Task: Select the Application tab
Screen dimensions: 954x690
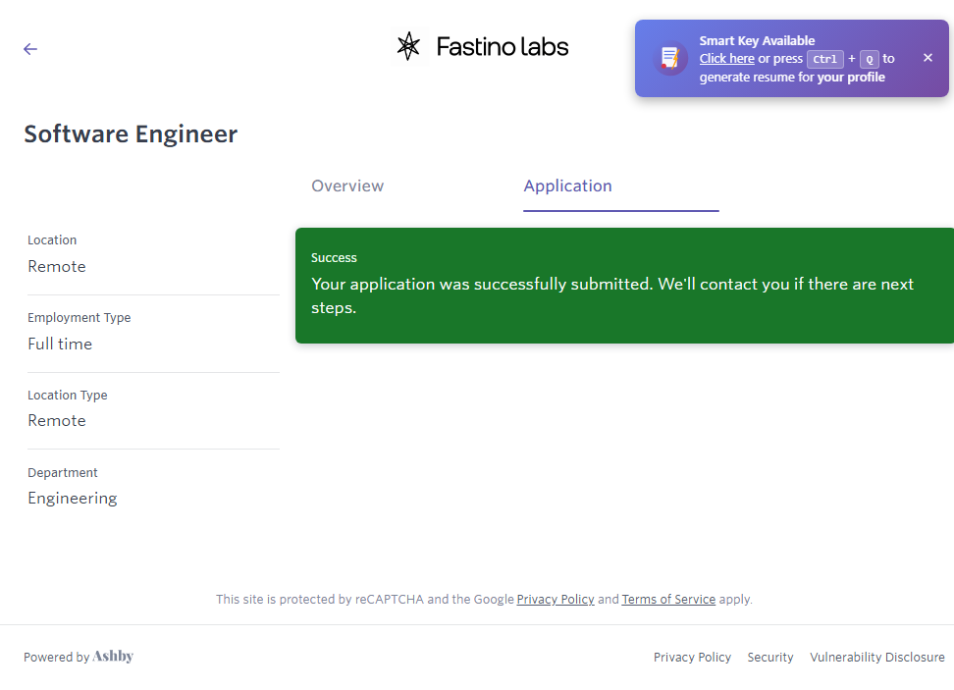Action: click(x=567, y=186)
